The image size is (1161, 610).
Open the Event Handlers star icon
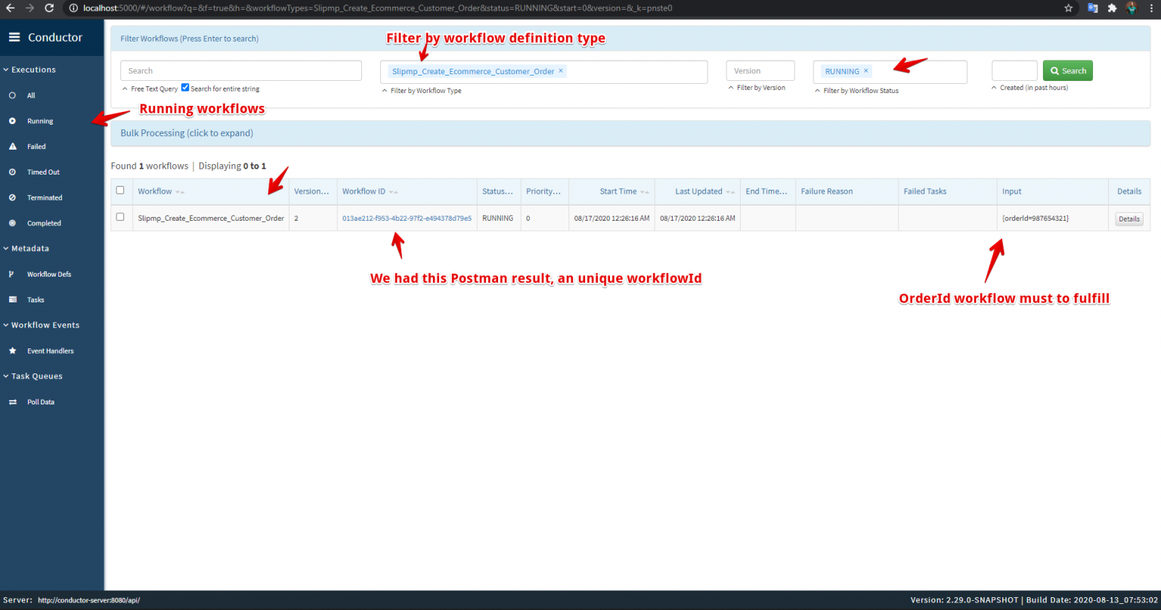[12, 351]
